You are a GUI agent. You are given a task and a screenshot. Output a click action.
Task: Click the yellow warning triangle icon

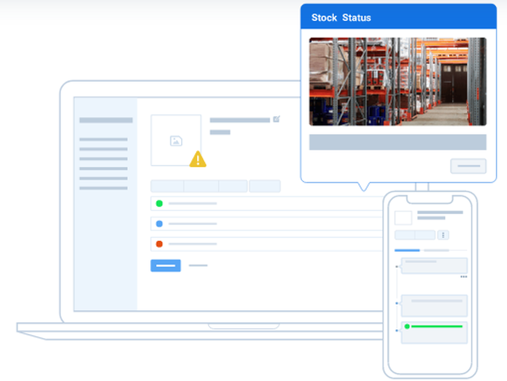pos(198,159)
